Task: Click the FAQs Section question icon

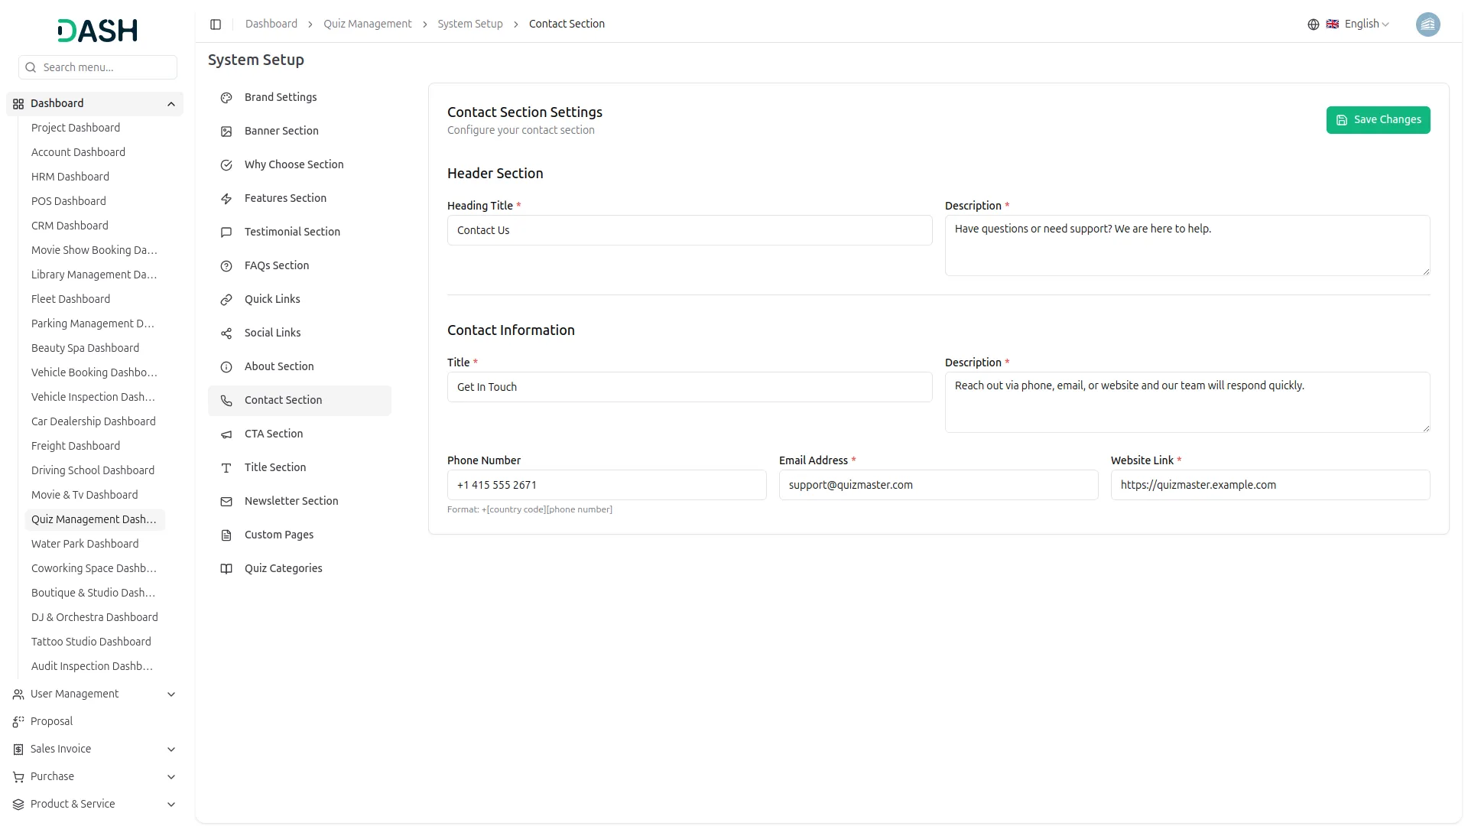Action: click(x=226, y=266)
